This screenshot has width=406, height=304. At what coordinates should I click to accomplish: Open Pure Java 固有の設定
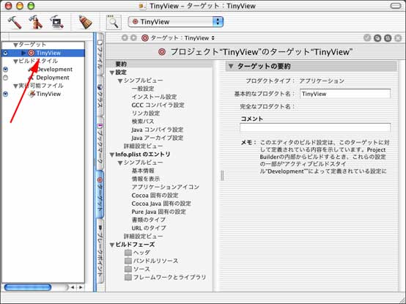[x=159, y=212]
